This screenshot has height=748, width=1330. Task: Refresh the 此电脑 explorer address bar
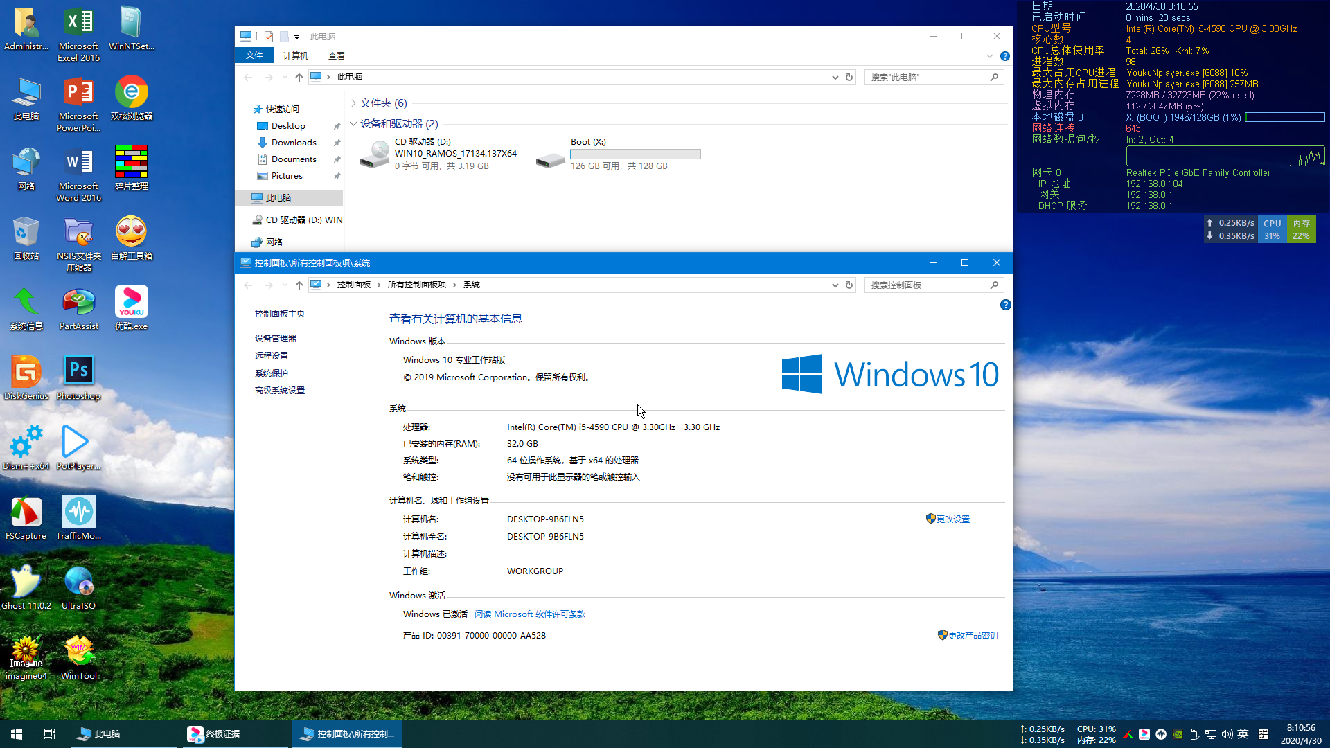[x=849, y=77]
